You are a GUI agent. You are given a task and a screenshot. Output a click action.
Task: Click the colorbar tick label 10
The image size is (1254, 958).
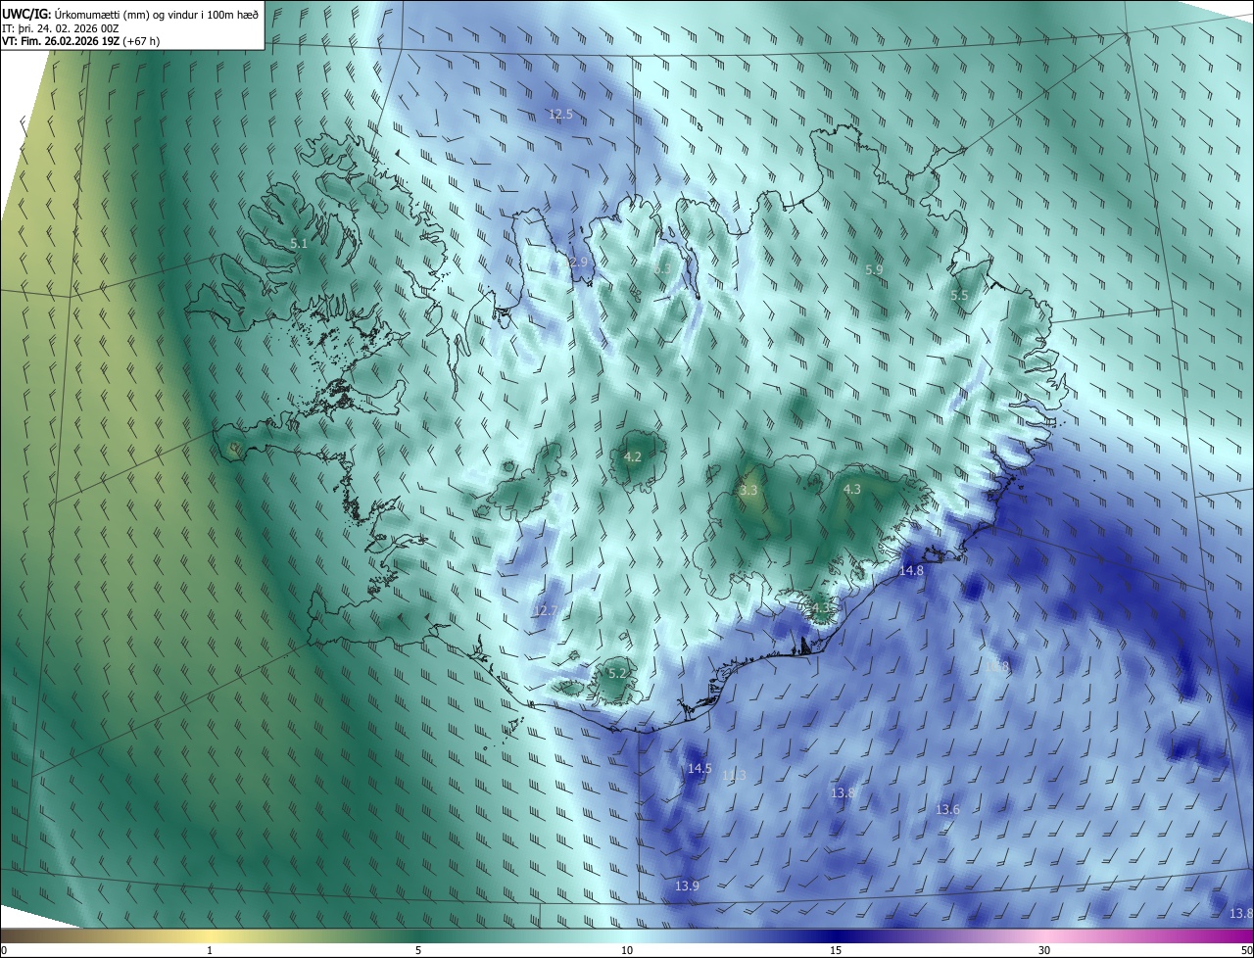(627, 950)
